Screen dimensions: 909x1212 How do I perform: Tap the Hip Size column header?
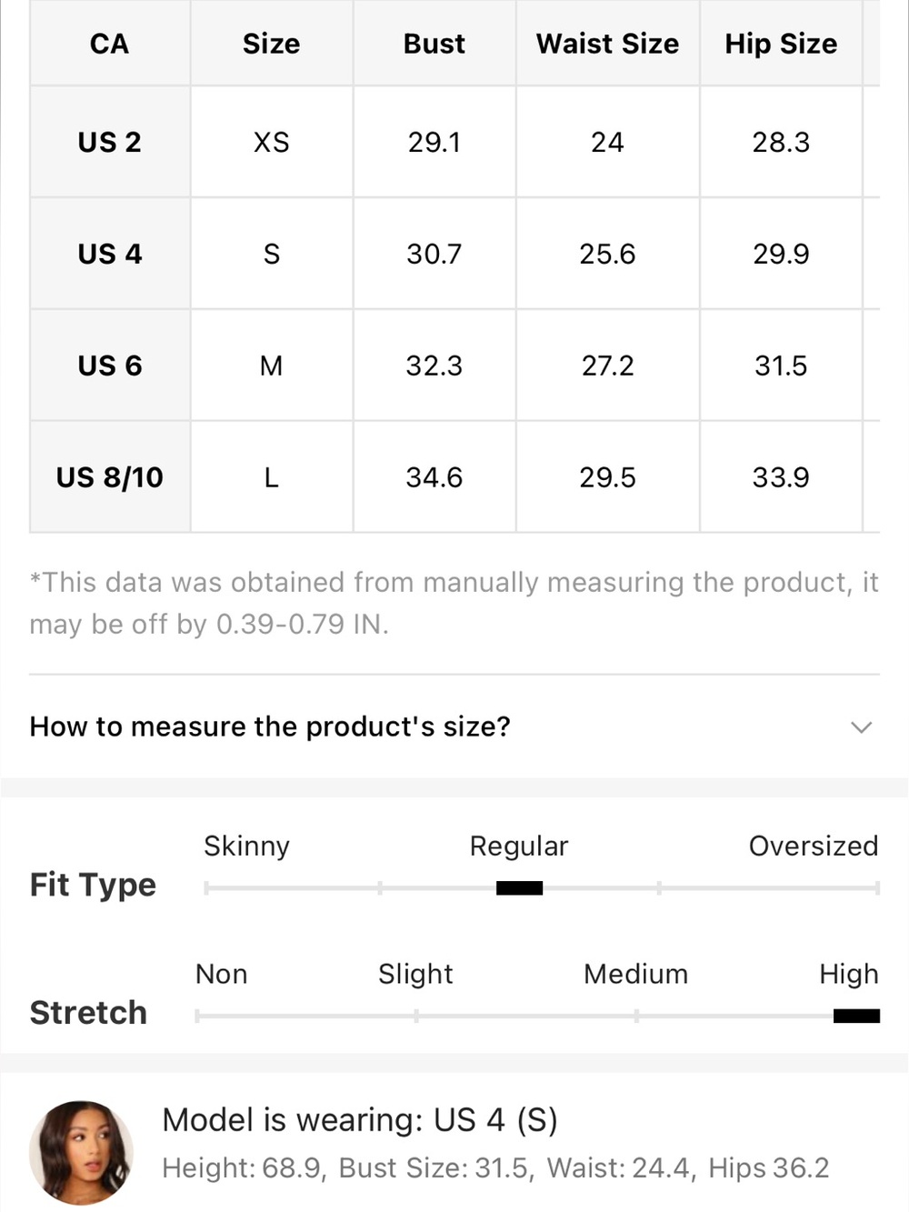pos(781,44)
